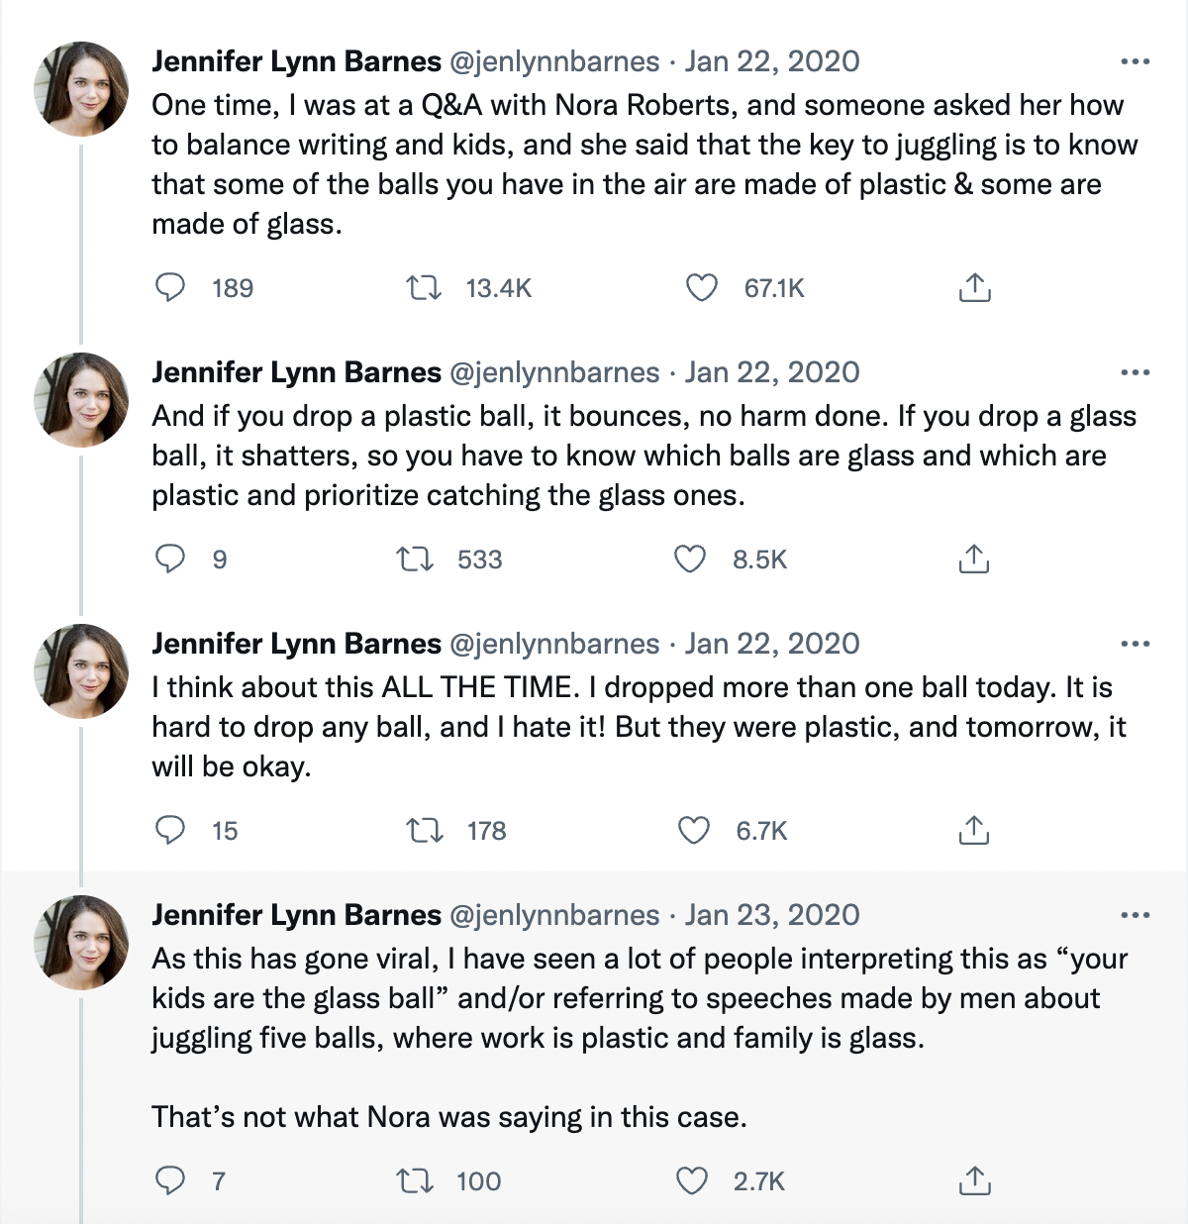The width and height of the screenshot is (1188, 1224).
Task: Click the @jenlynnbarnes handle on the third tweet
Action: point(554,644)
